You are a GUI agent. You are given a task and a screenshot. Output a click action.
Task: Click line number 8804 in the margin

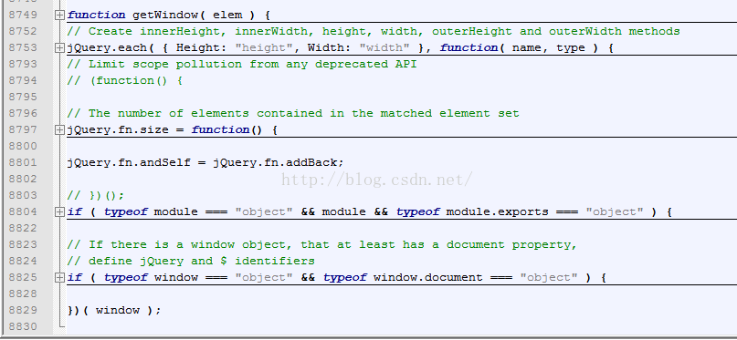(x=23, y=212)
